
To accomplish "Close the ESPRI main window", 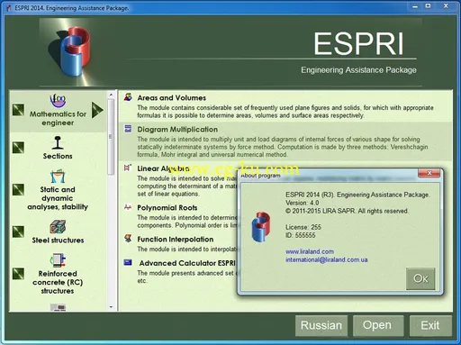I will (446, 6).
